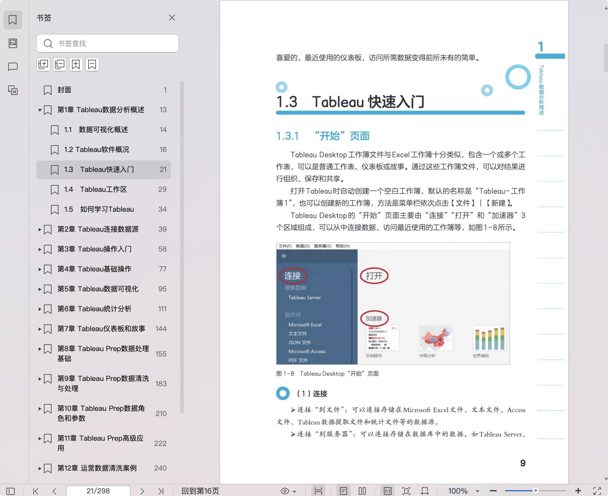Expand 第12章 运营数据清洗案例 chapter
The width and height of the screenshot is (608, 496).
point(39,468)
